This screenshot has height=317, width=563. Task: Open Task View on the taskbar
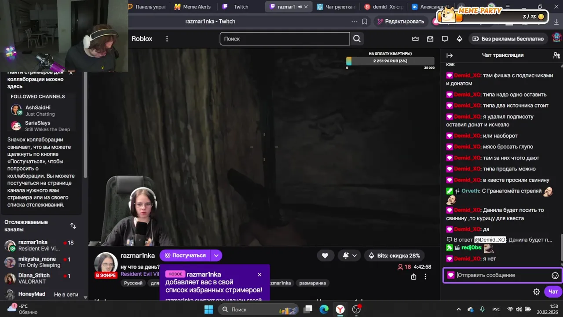308,310
